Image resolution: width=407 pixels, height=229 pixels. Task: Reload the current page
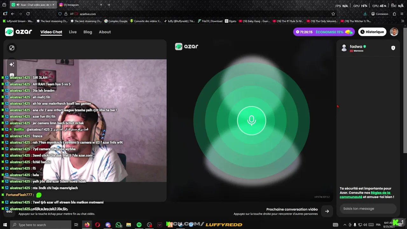coord(28,14)
